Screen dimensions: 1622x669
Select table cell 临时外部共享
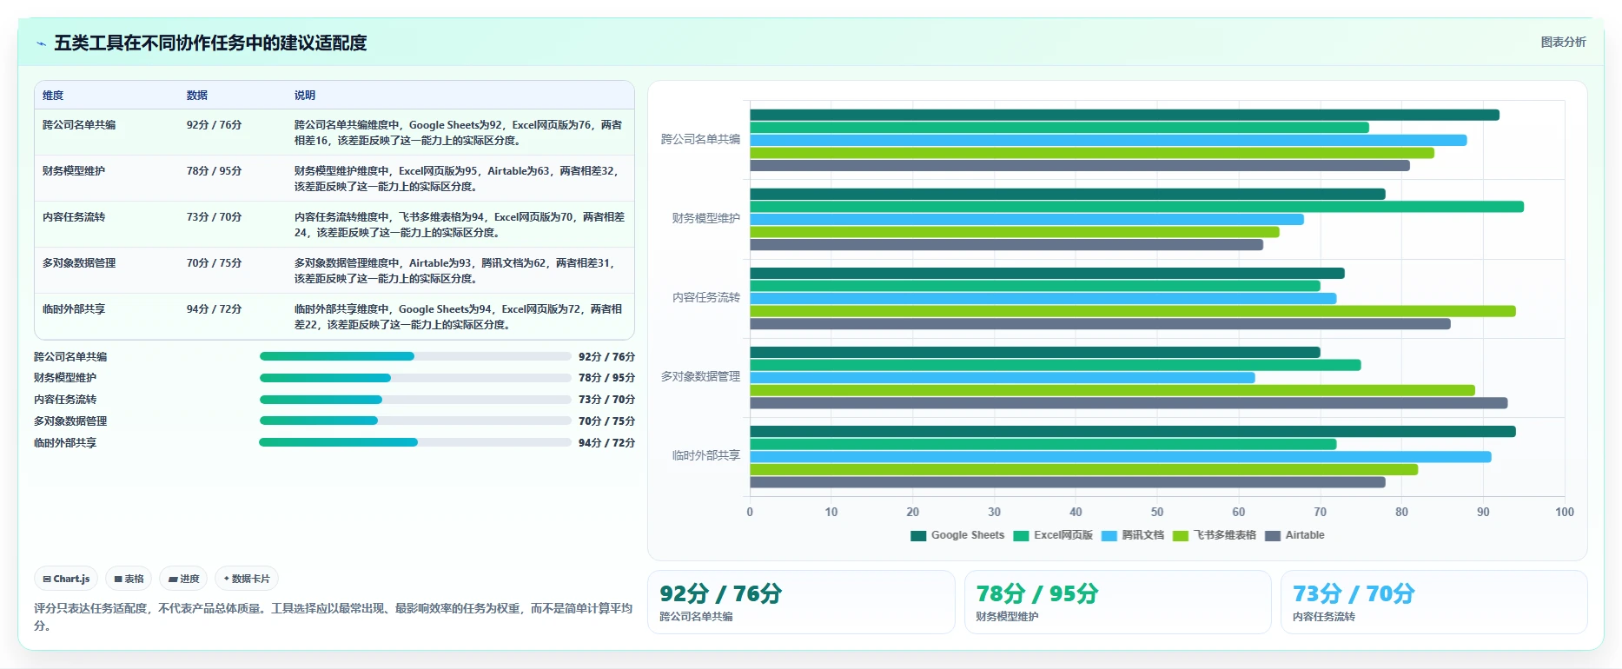74,309
